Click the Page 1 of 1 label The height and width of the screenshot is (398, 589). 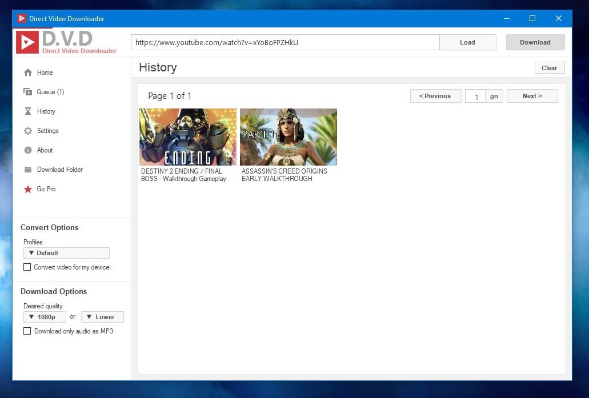coord(170,96)
